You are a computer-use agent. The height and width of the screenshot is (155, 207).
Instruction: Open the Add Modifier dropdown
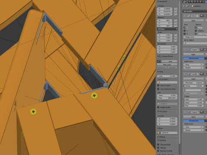click(x=195, y=11)
